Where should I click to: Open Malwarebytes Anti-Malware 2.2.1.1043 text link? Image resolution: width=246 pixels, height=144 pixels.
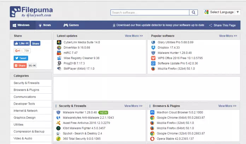[x=88, y=118]
